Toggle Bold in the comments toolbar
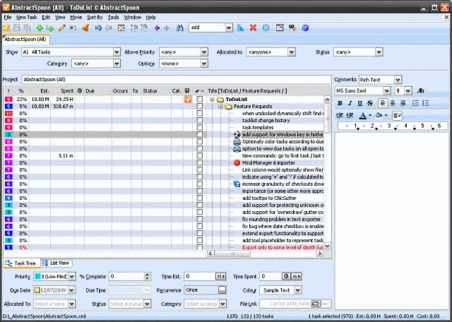 pyautogui.click(x=340, y=103)
